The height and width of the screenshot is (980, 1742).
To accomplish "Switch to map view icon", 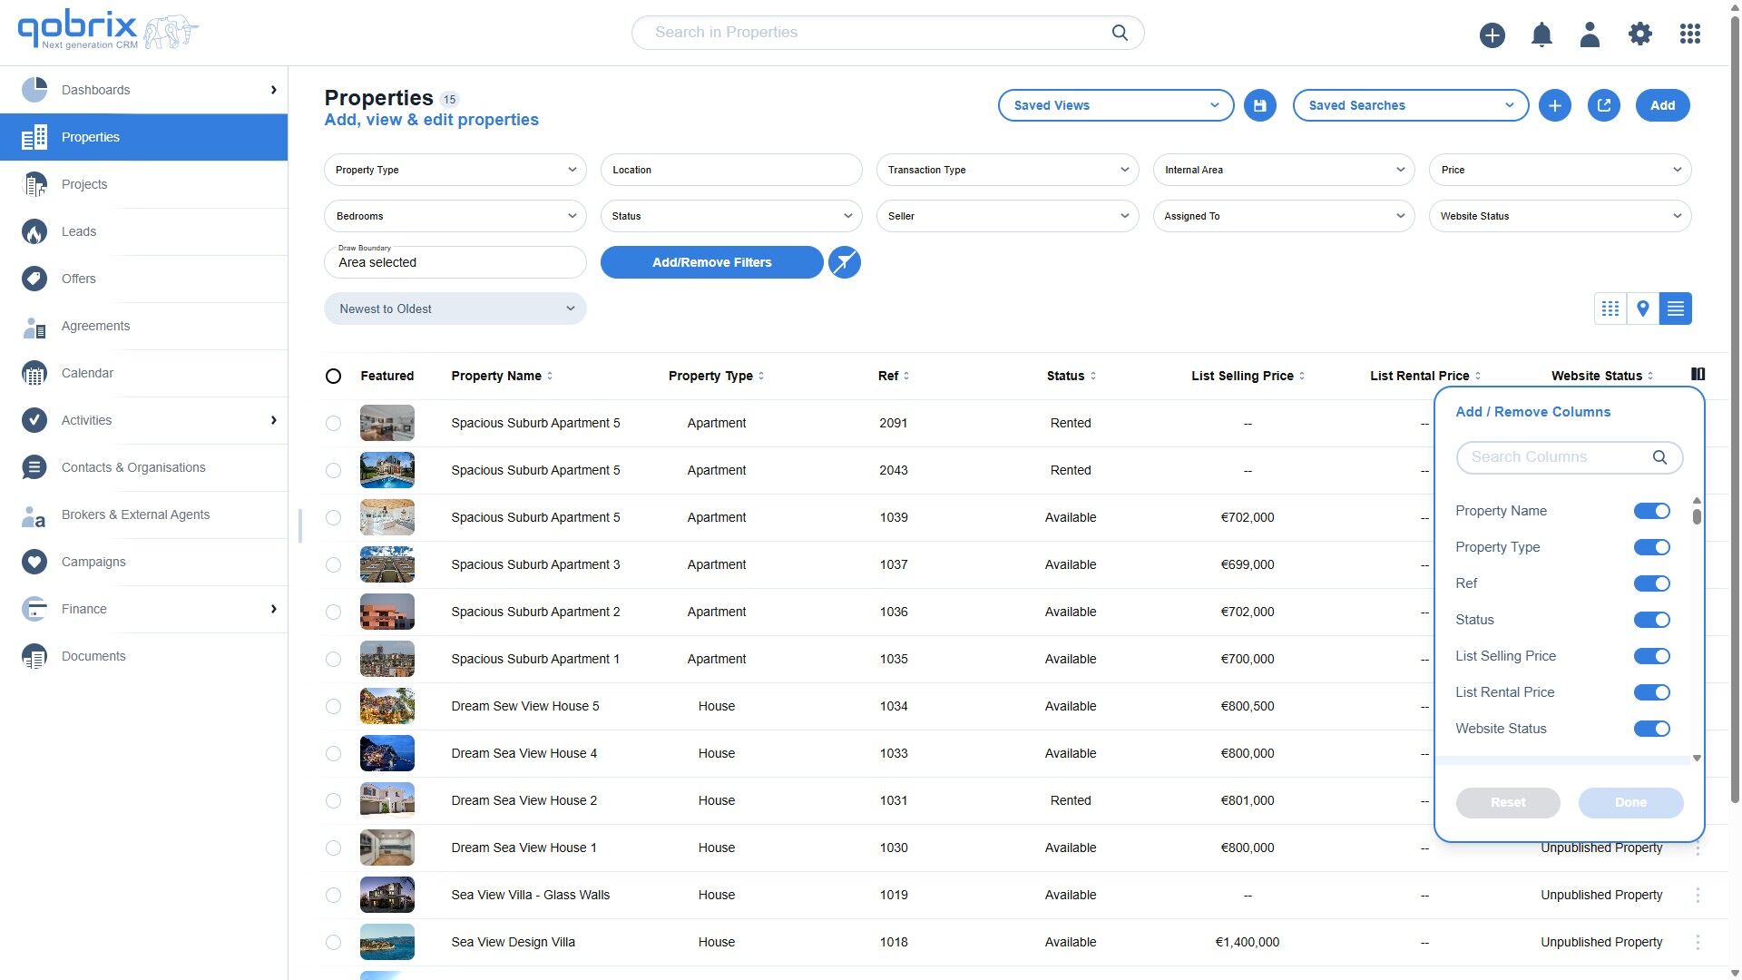I will [x=1642, y=309].
